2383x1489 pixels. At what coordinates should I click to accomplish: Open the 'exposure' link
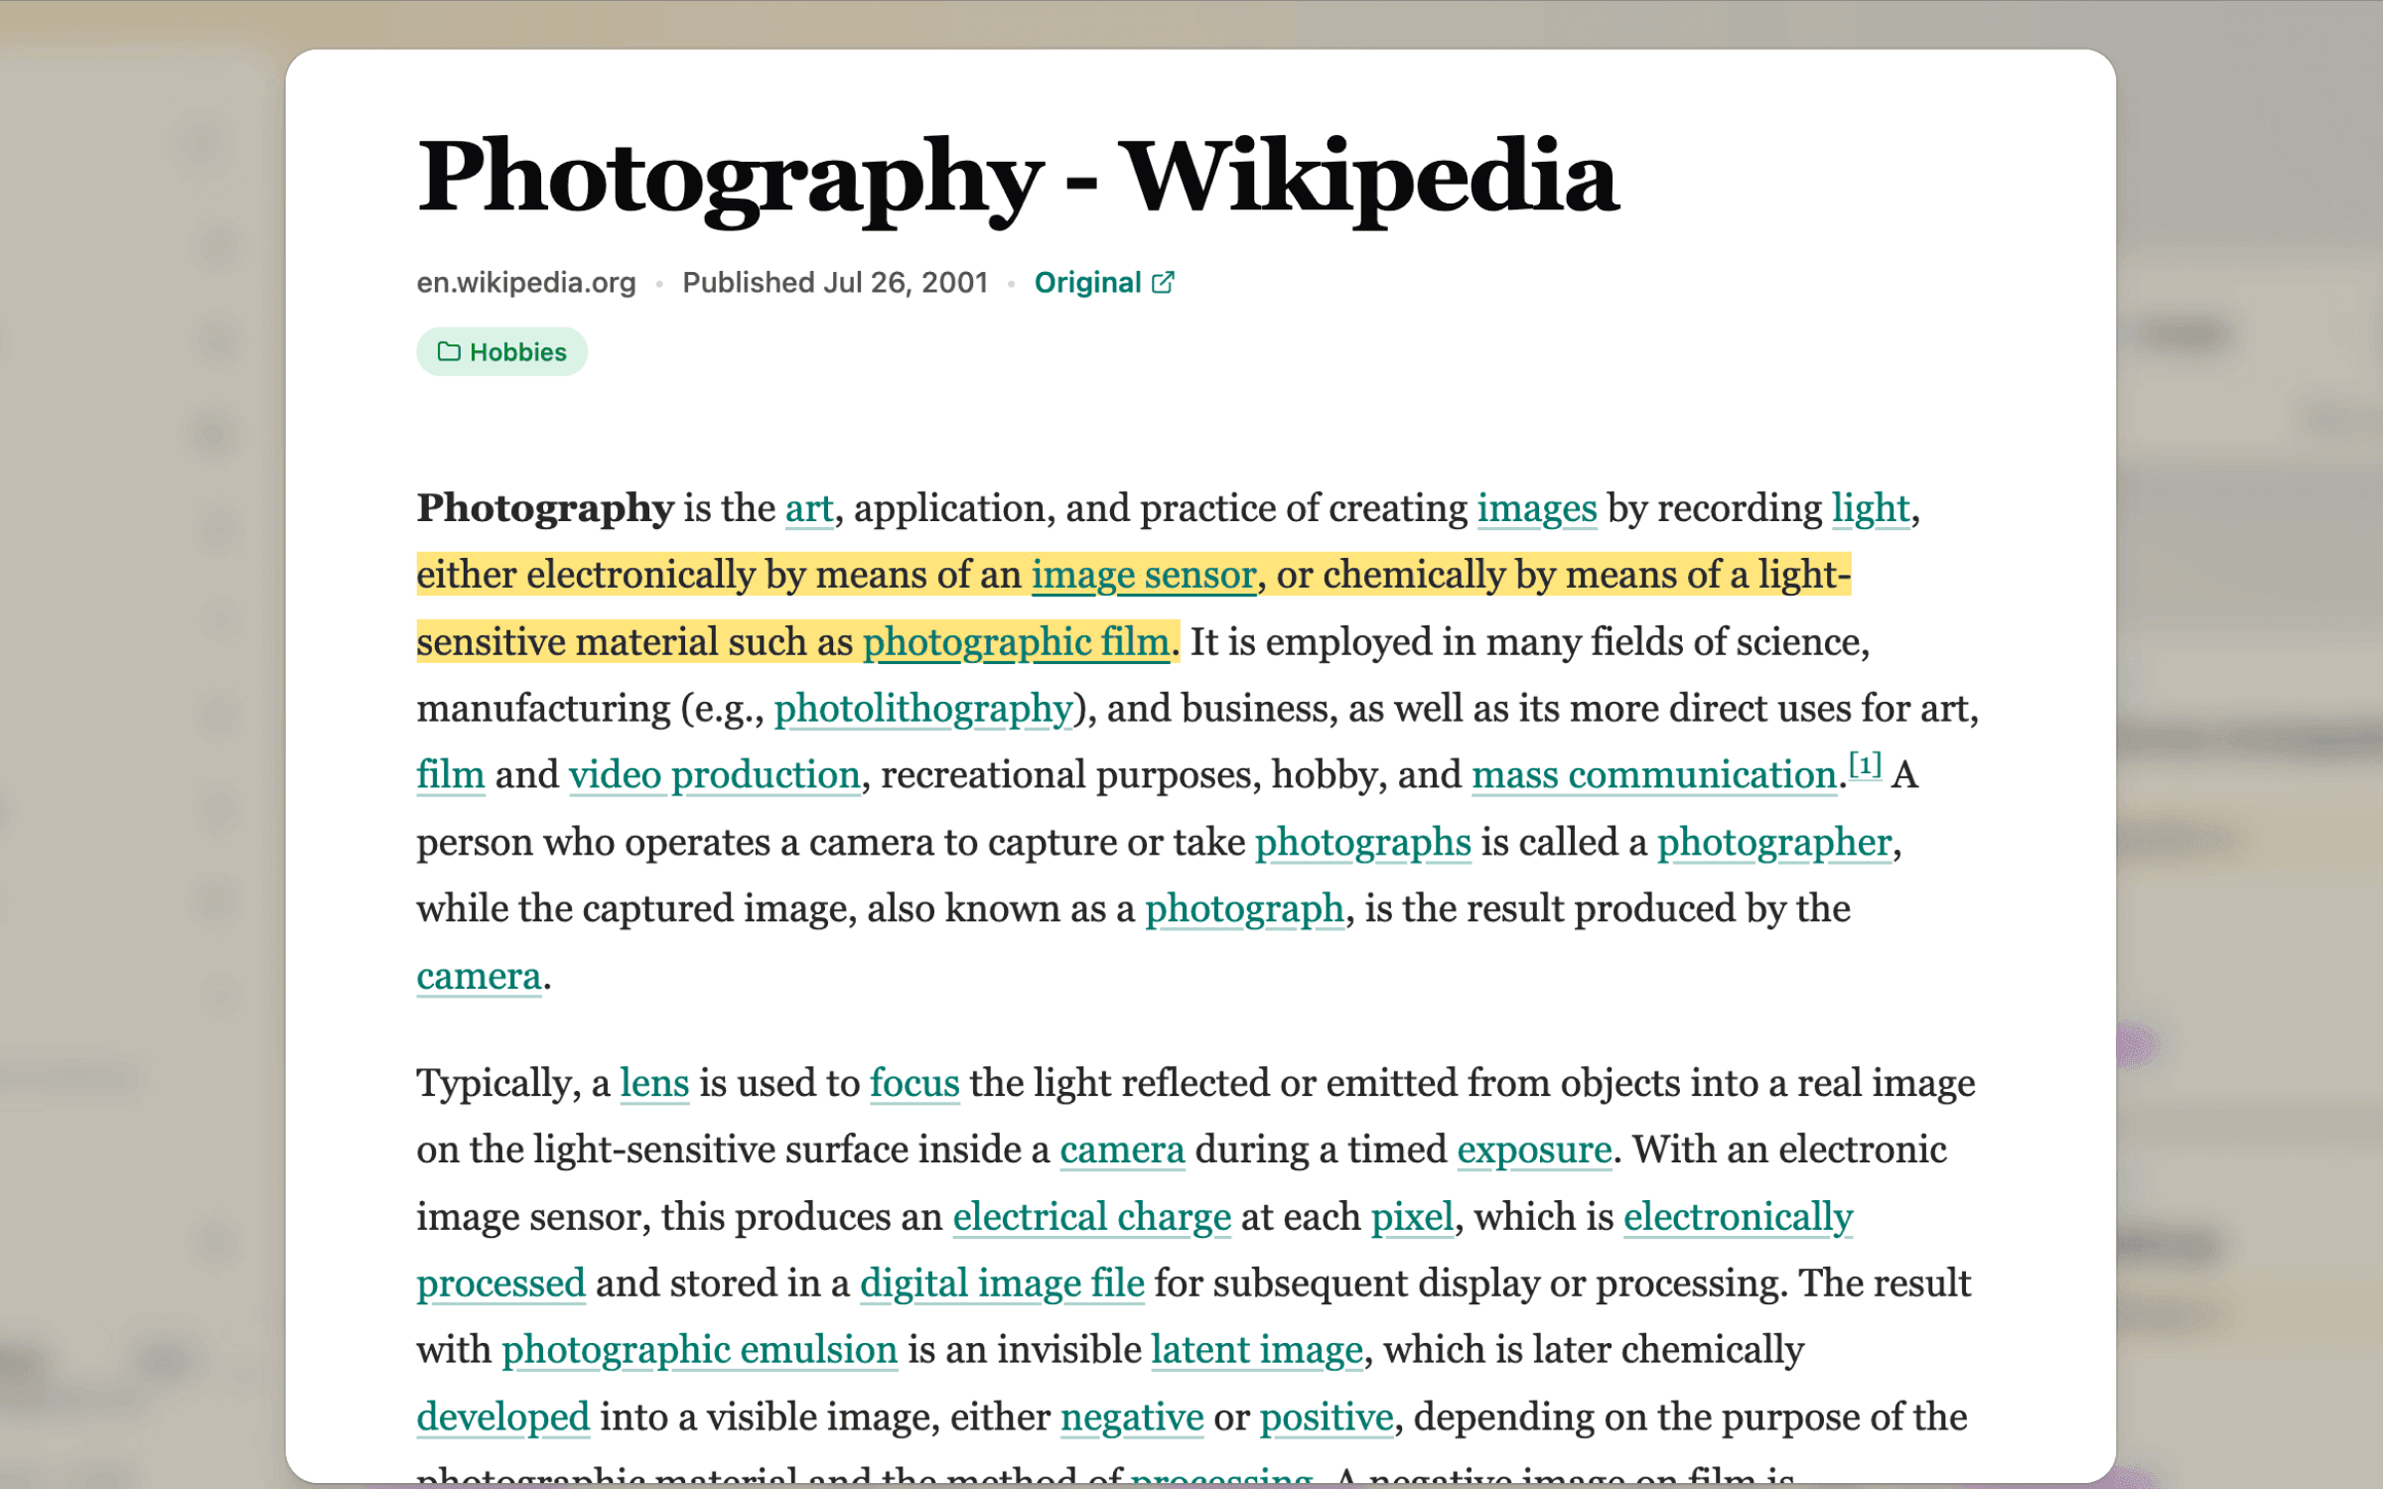click(1533, 1150)
